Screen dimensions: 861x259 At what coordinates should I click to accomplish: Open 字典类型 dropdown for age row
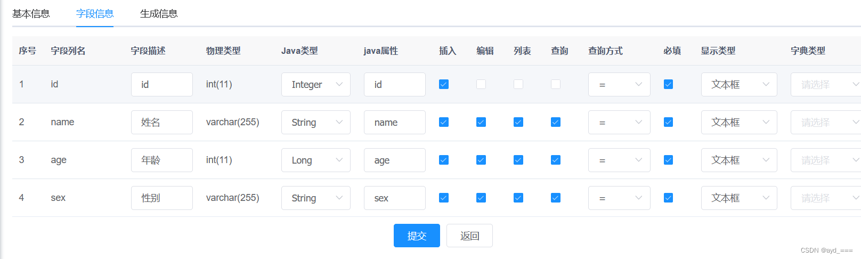click(x=826, y=160)
